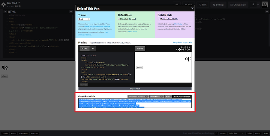The width and height of the screenshot is (270, 136).
Task: Tick the Make code editable checkbox
Action: (x=159, y=19)
